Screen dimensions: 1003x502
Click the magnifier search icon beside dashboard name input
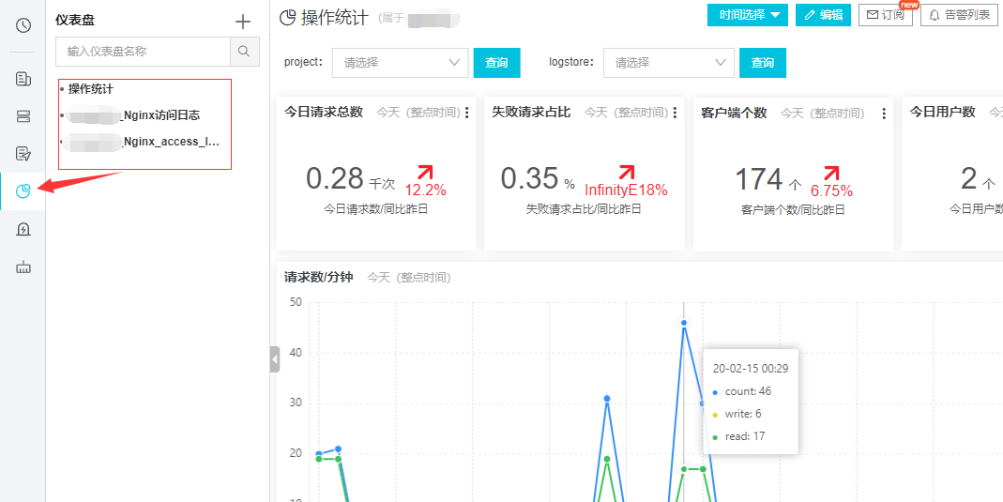point(244,52)
